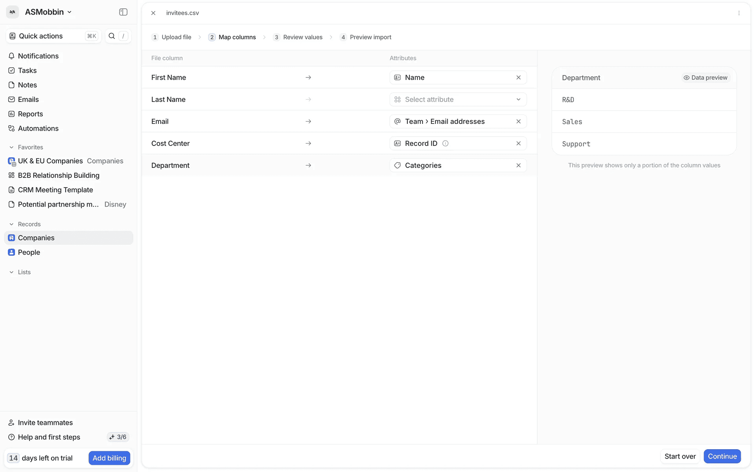The height and width of the screenshot is (472, 755).
Task: Click the Record ID info icon
Action: [x=445, y=144]
